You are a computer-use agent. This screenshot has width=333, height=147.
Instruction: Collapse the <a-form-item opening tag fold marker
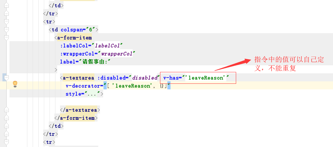point(6,38)
